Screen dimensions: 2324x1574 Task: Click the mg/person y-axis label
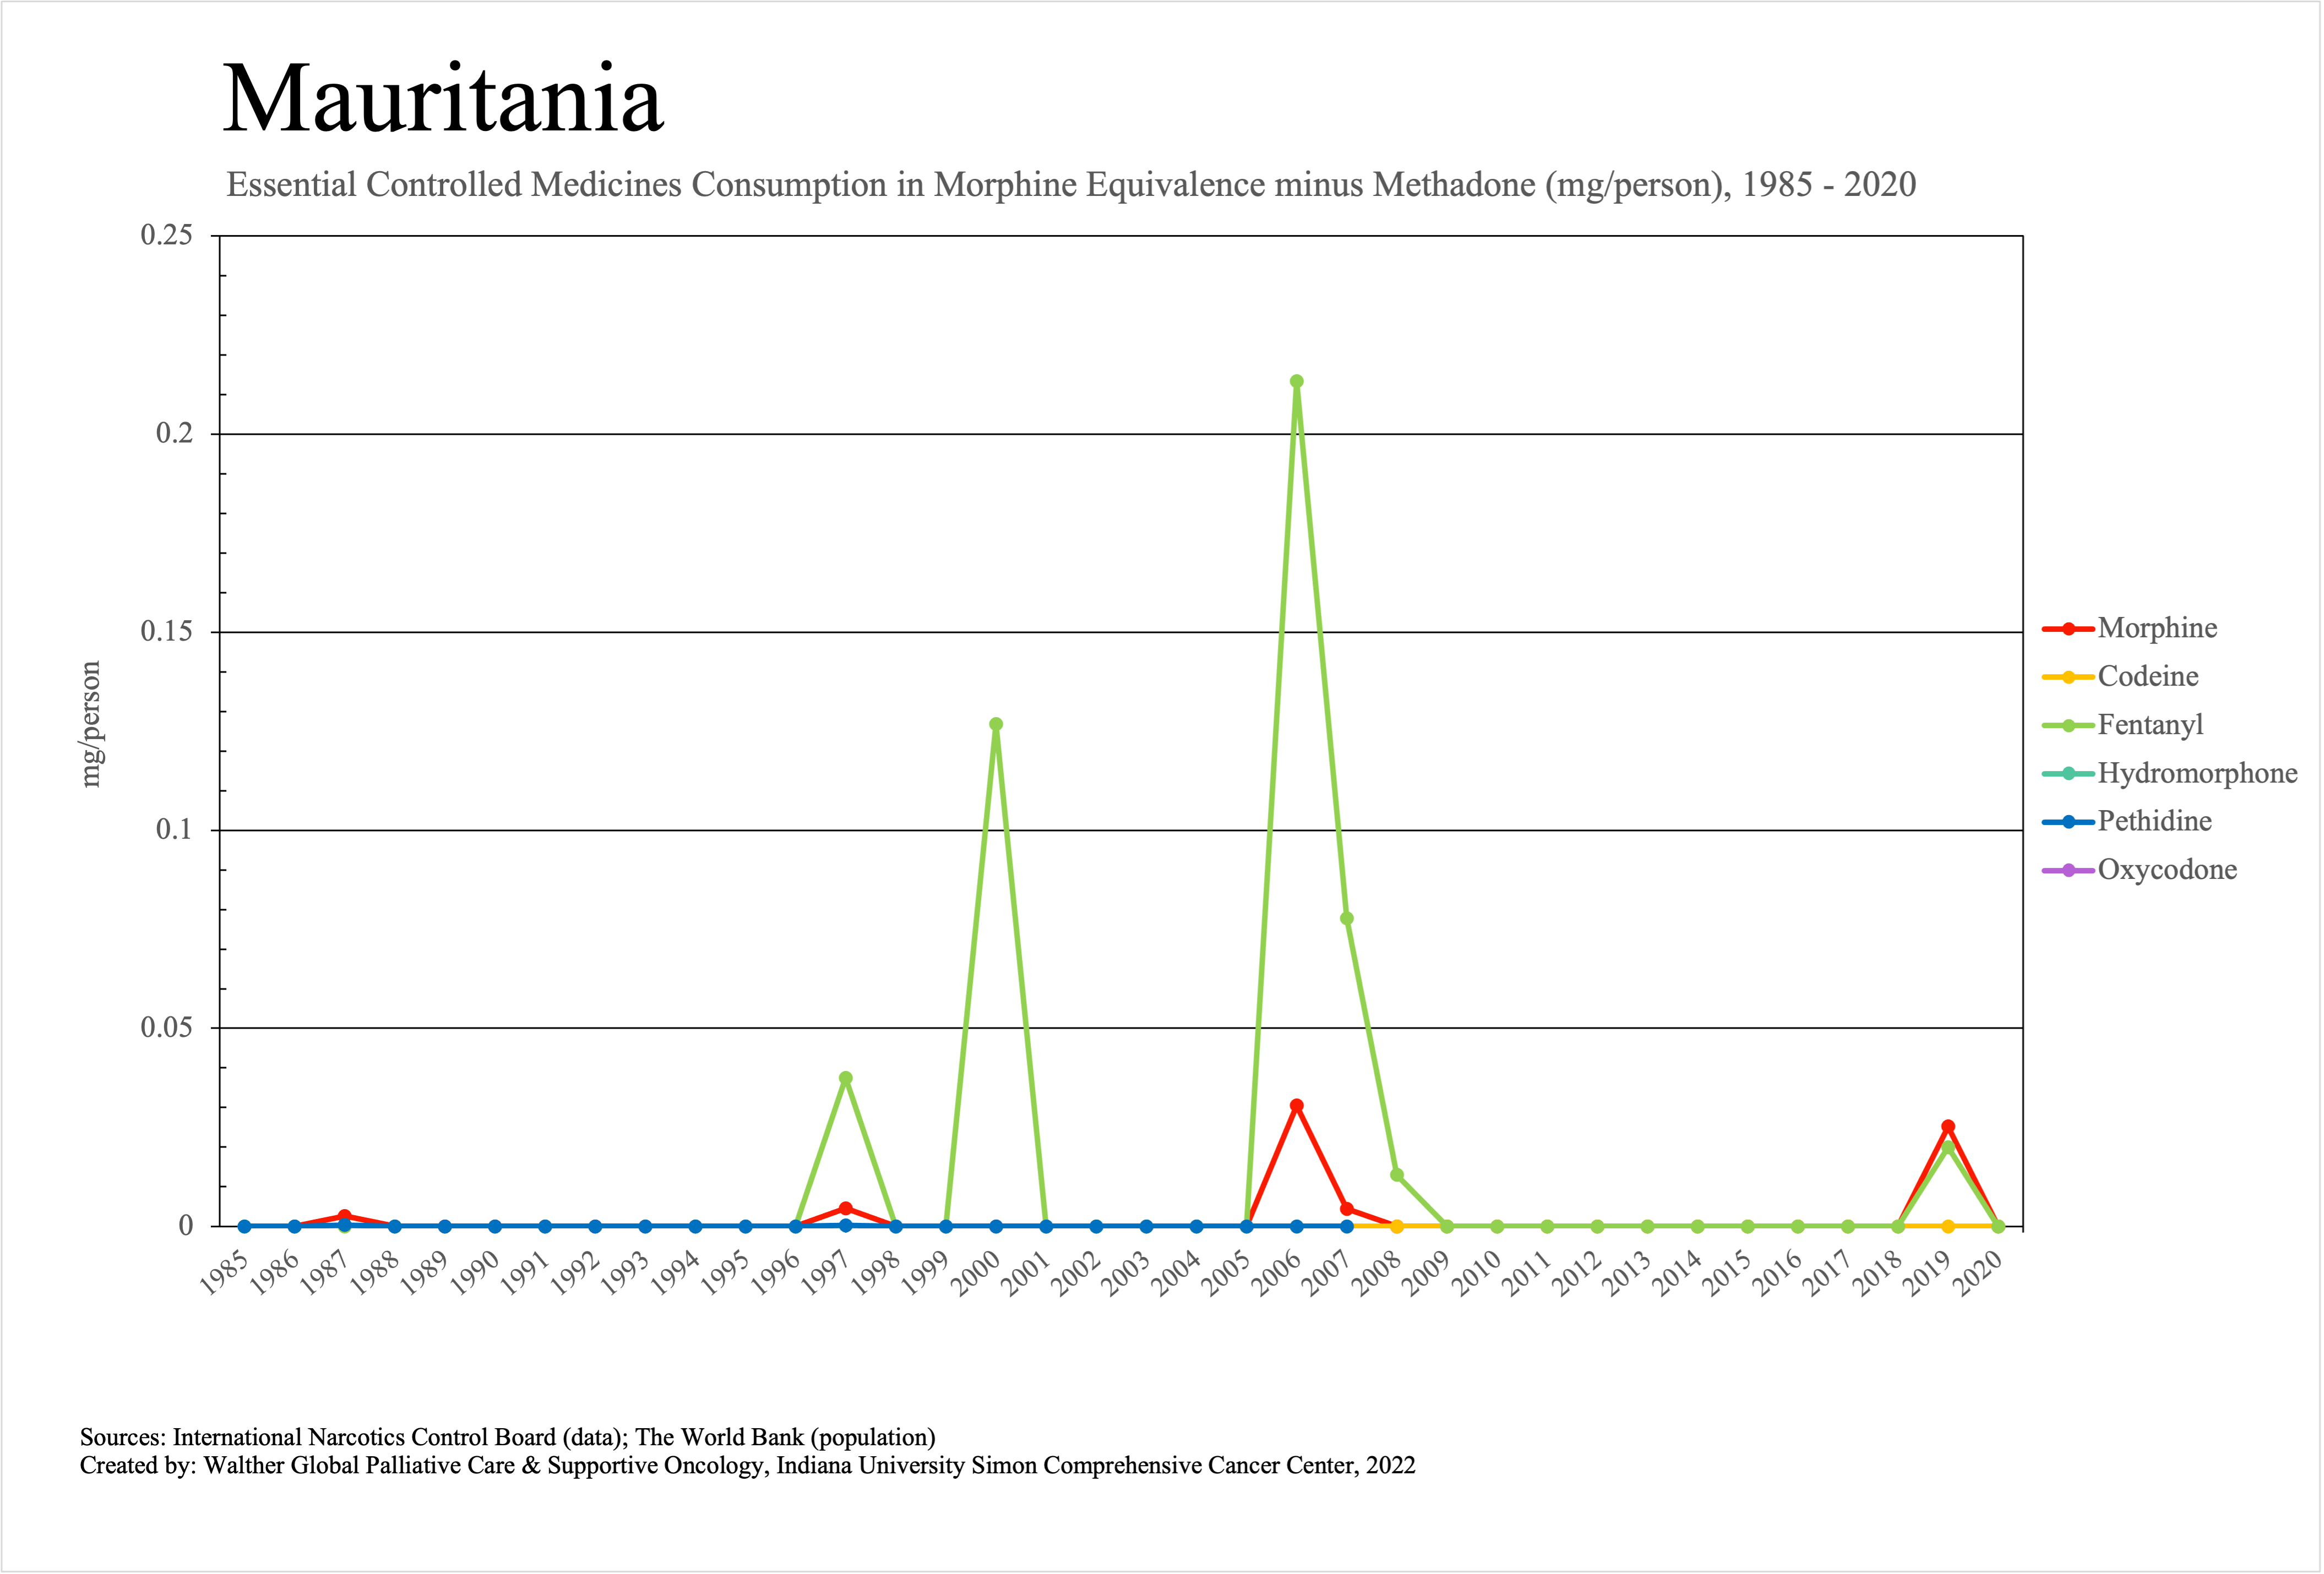tap(91, 725)
